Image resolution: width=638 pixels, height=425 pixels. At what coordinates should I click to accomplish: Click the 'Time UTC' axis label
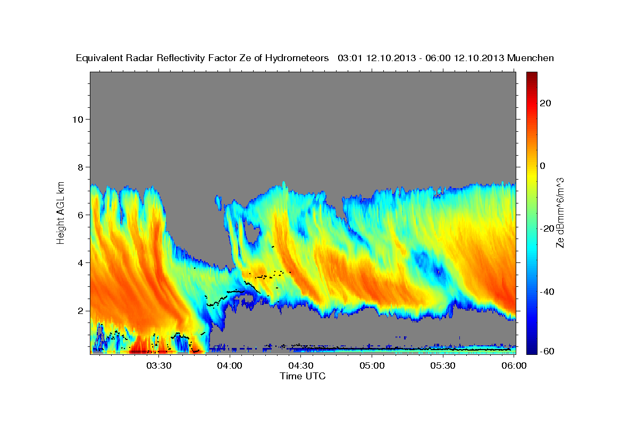tap(303, 376)
